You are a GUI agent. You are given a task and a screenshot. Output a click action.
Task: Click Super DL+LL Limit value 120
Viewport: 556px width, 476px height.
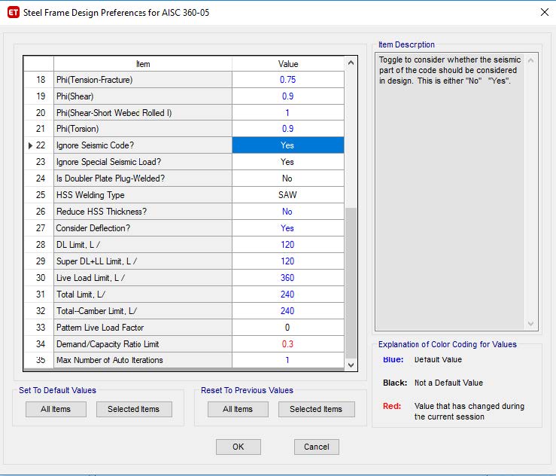(288, 261)
